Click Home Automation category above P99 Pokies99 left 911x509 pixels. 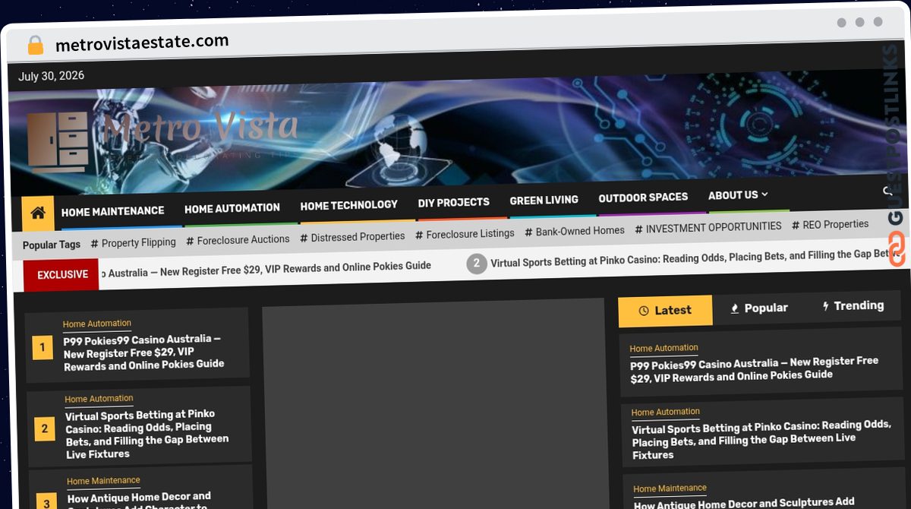(97, 324)
